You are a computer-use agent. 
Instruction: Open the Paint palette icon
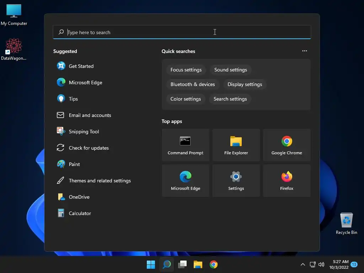[61, 164]
